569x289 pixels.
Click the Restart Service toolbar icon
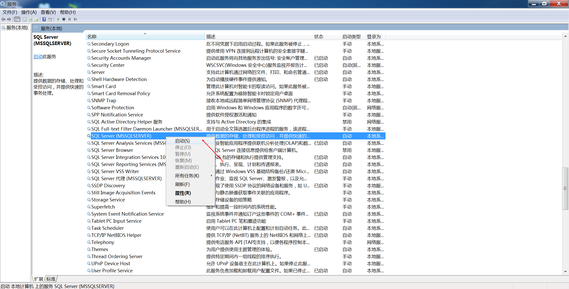click(x=75, y=19)
